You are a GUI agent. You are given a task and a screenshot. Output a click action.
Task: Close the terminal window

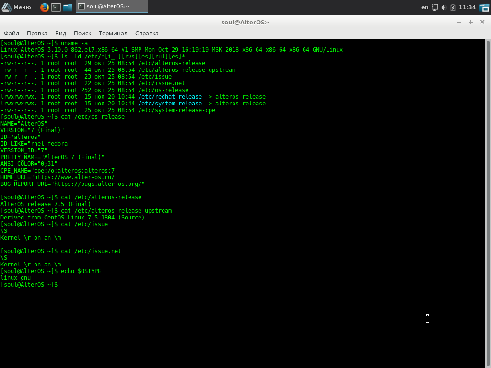point(482,22)
